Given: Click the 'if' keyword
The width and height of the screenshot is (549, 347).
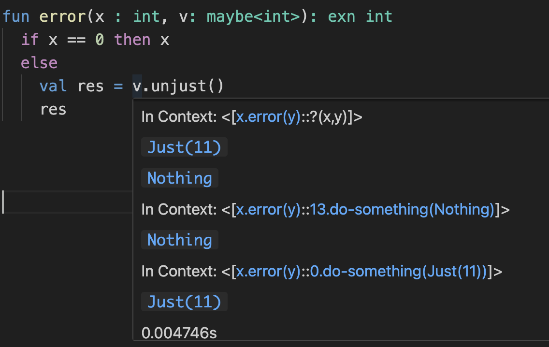Looking at the screenshot, I should [30, 40].
